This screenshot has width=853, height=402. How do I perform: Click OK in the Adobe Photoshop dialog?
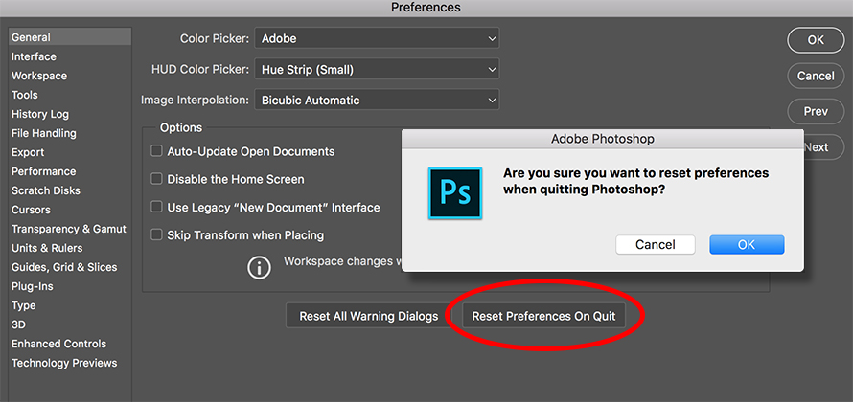(x=747, y=244)
